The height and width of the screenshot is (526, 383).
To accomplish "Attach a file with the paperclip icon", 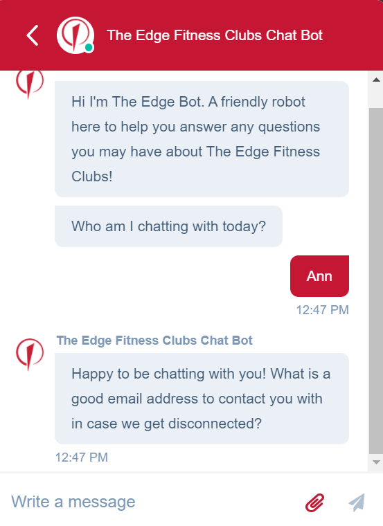I will (315, 502).
